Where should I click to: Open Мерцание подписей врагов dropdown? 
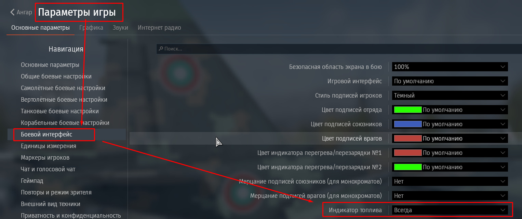(x=450, y=196)
